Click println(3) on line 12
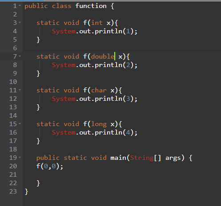Image resolution: width=221 pixels, height=206 pixels. (x=114, y=99)
